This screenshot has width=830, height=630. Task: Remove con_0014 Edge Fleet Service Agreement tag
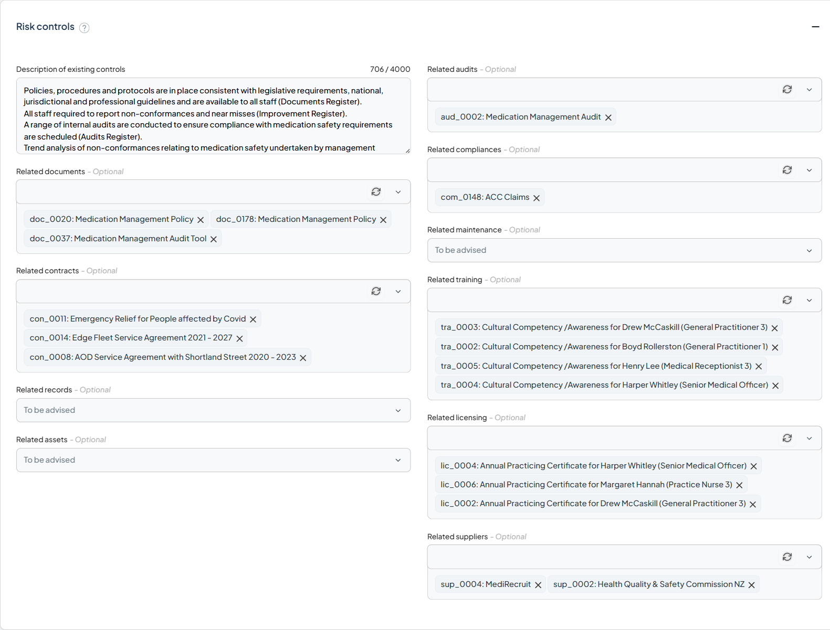pyautogui.click(x=239, y=338)
